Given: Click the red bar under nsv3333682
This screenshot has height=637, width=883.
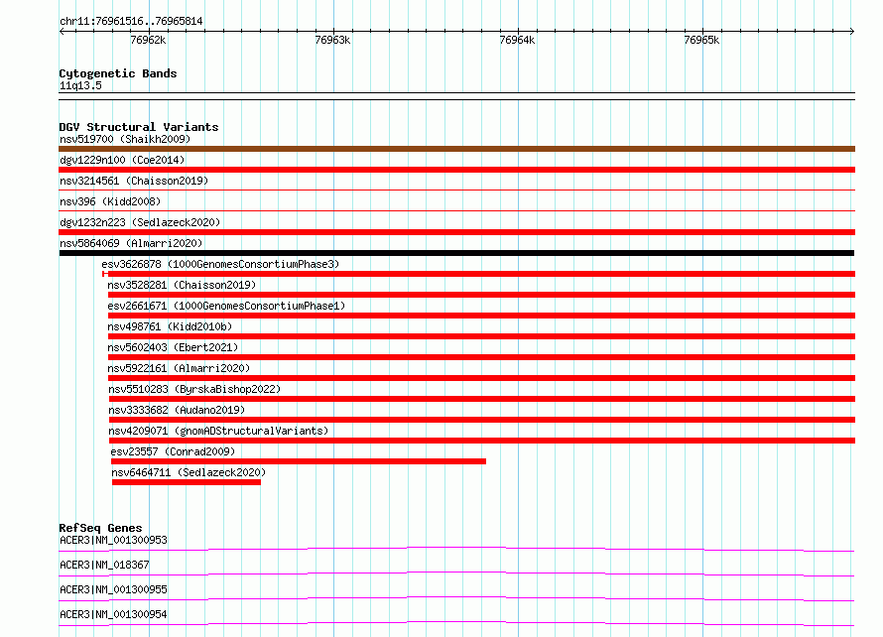Looking at the screenshot, I should pos(482,420).
